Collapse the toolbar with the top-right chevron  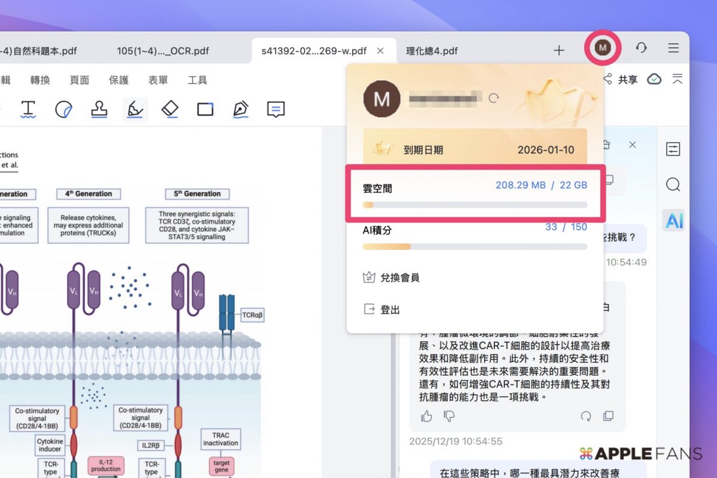pos(678,79)
